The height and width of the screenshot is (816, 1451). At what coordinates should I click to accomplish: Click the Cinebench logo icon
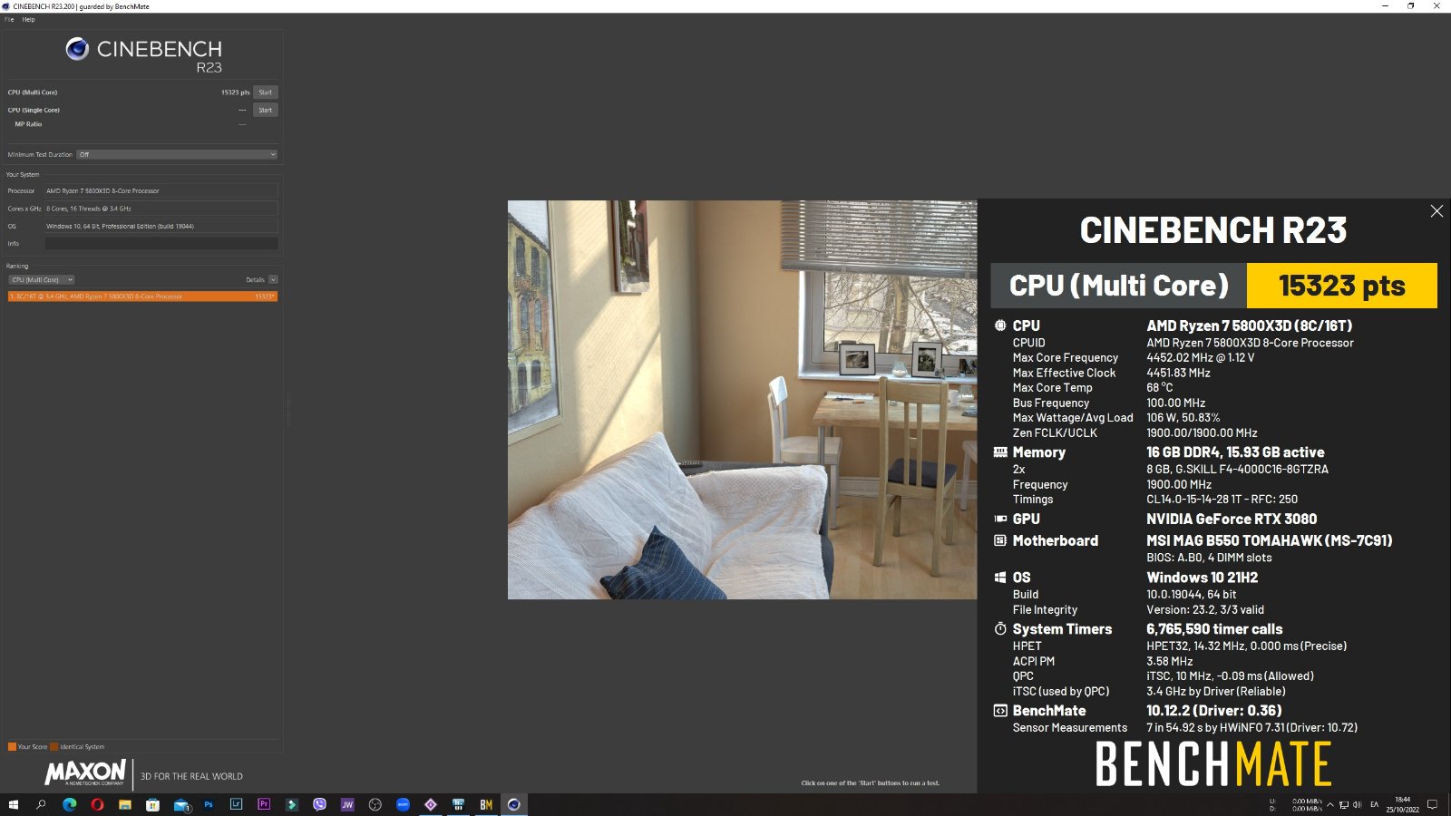tap(77, 49)
